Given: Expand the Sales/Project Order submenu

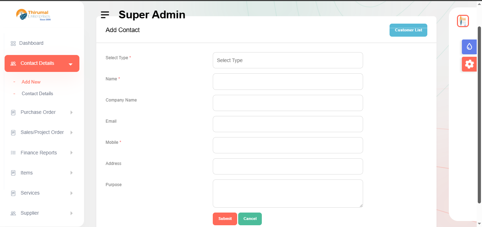Looking at the screenshot, I should click(x=71, y=133).
